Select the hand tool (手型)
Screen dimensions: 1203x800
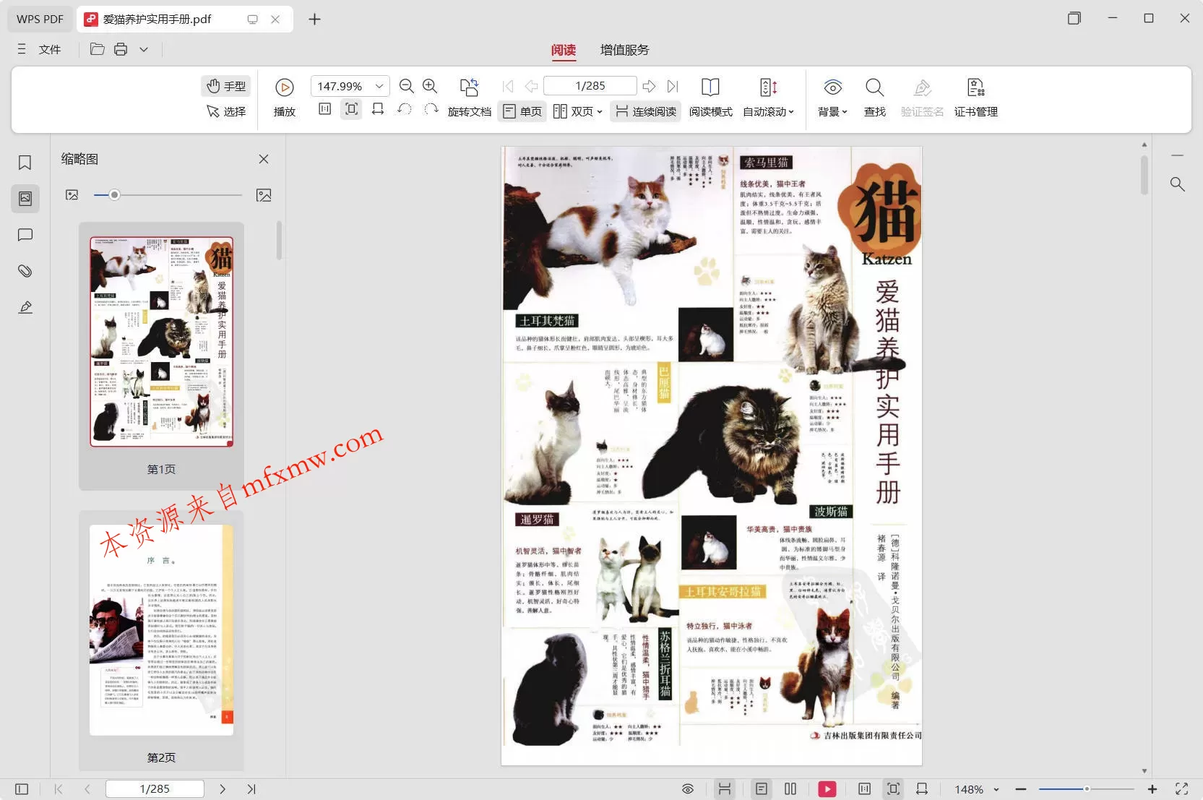point(226,86)
